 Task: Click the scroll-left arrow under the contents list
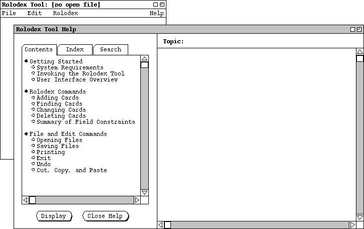[x=25, y=200]
